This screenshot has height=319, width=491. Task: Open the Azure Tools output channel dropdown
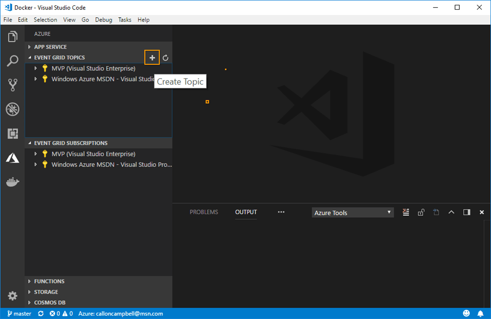coord(352,213)
